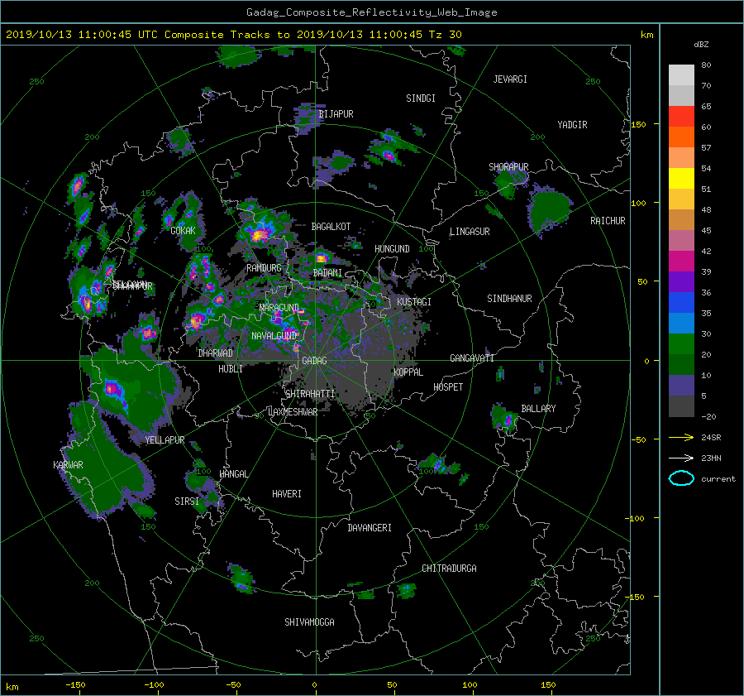Click the BADAMI city label
This screenshot has height=696, width=744.
point(327,273)
